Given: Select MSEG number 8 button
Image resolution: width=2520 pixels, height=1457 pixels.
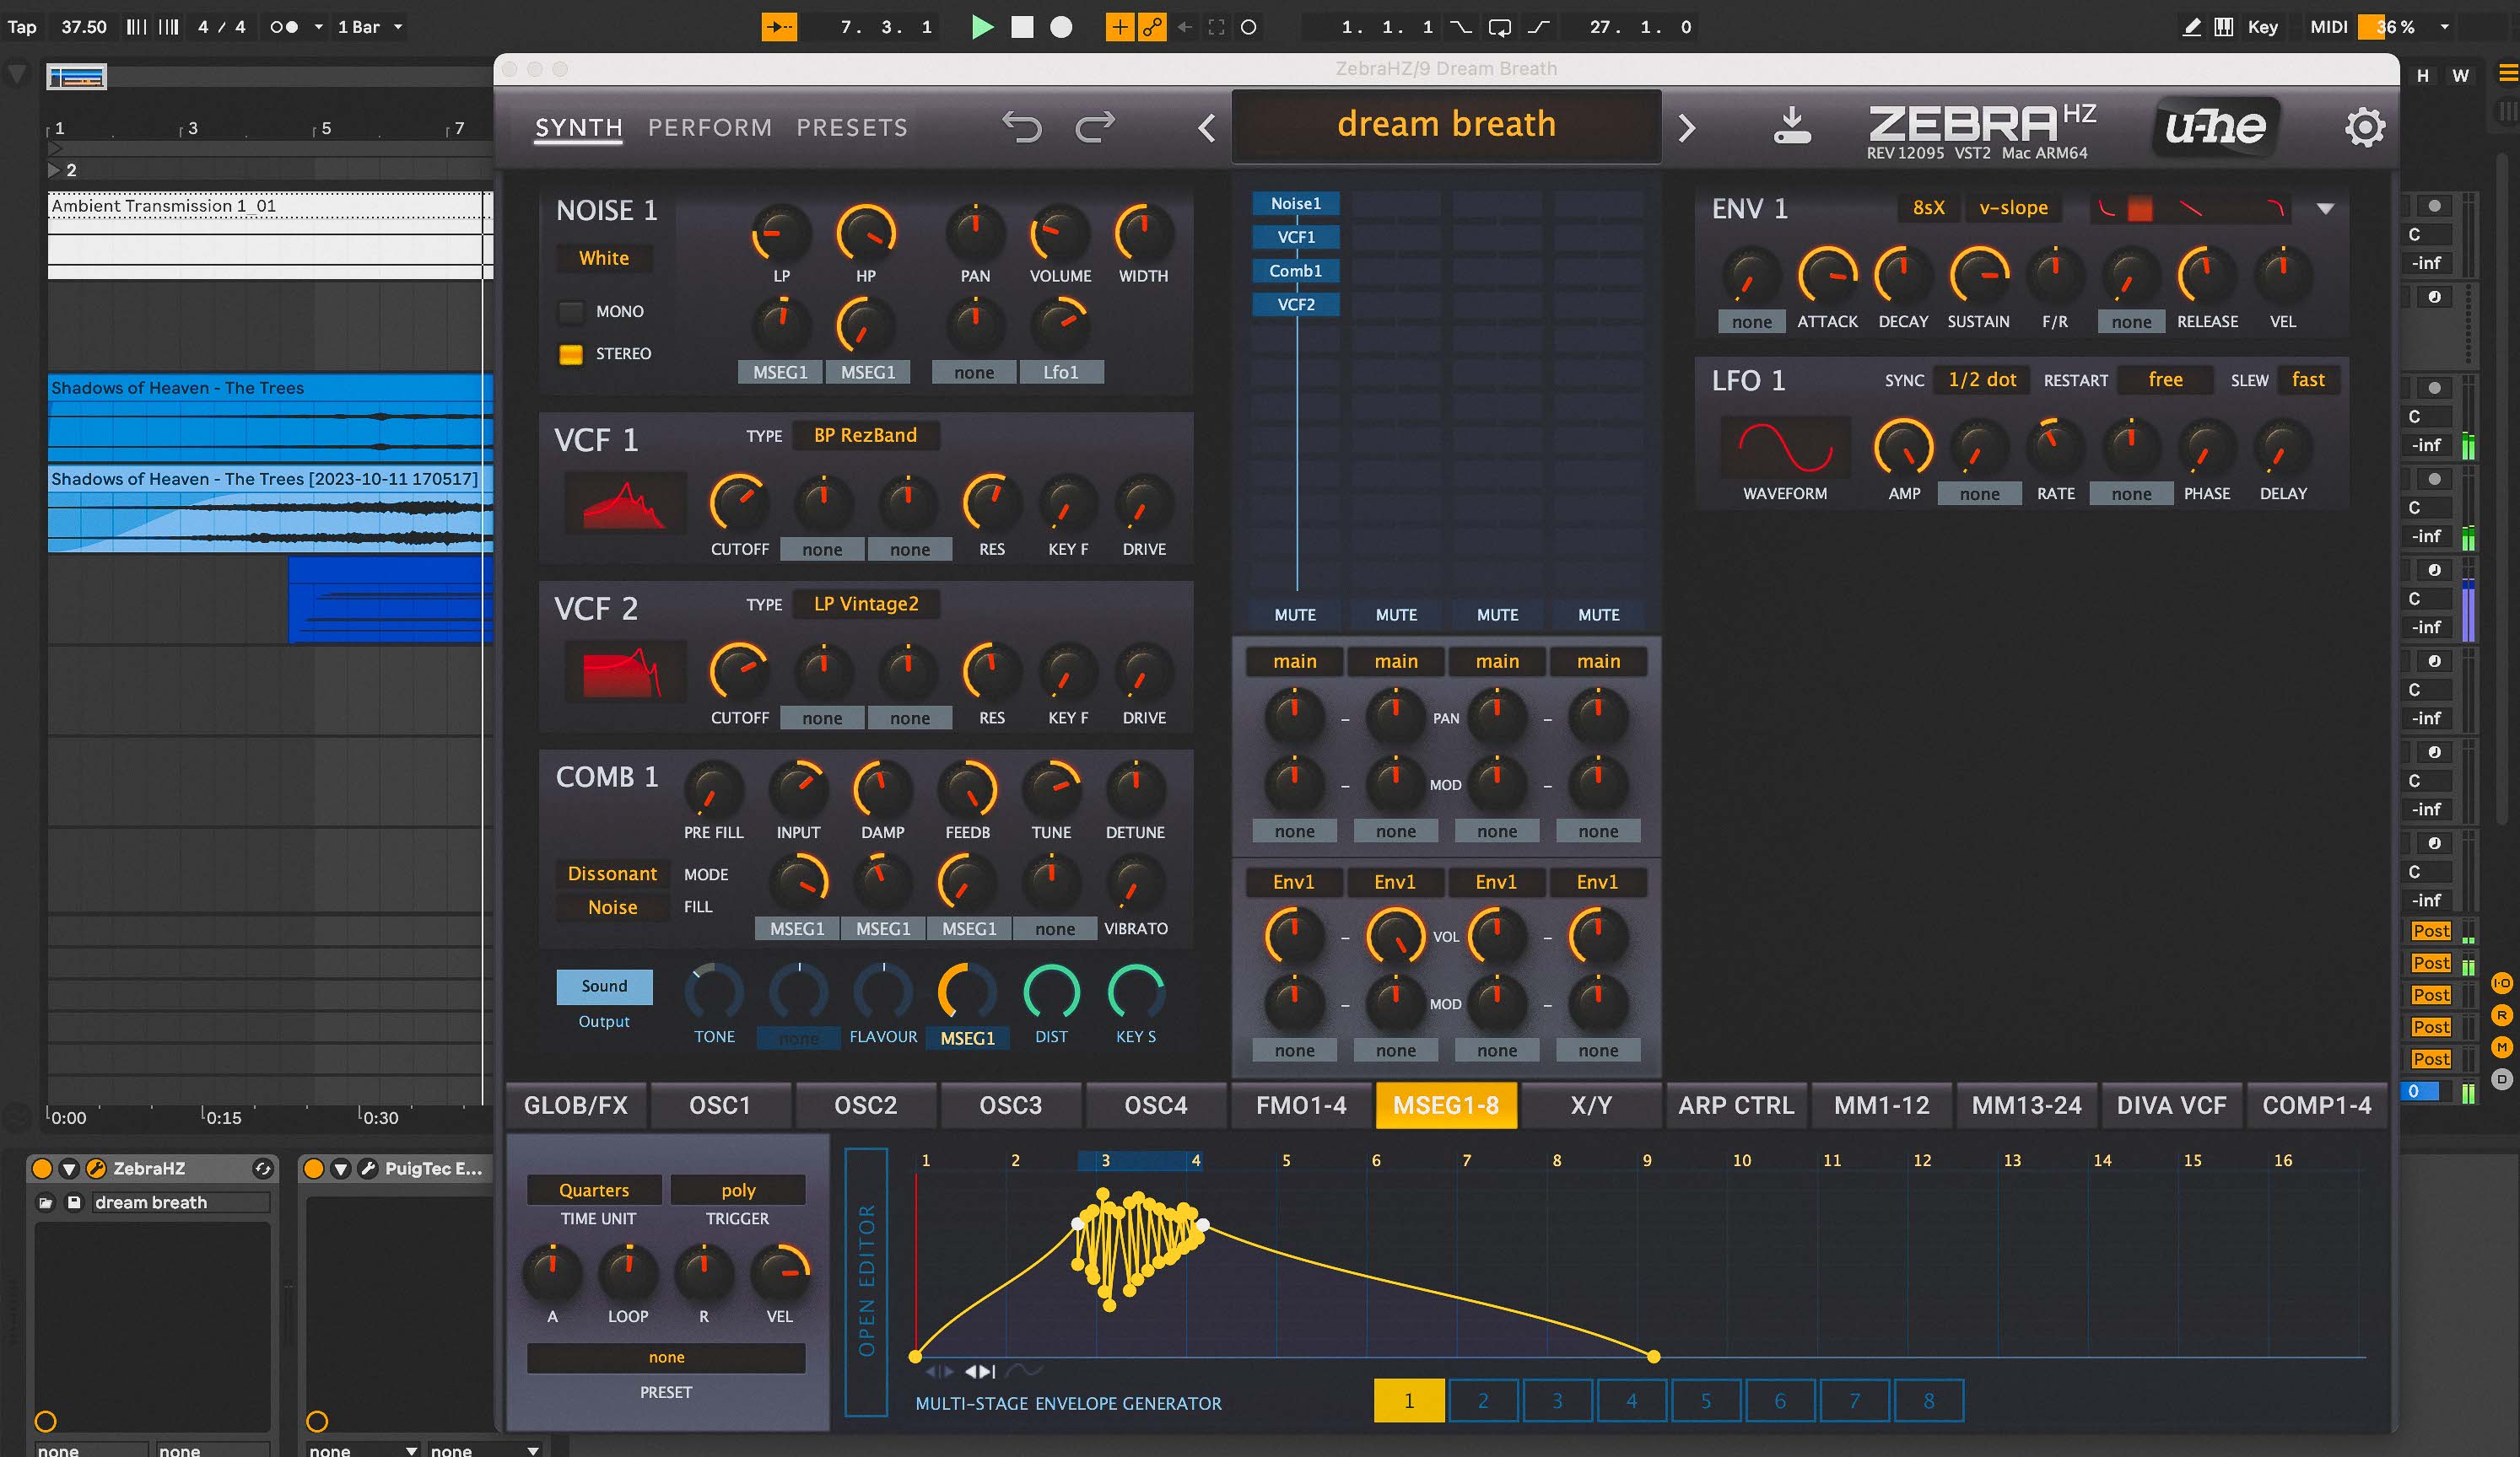Looking at the screenshot, I should (1929, 1401).
